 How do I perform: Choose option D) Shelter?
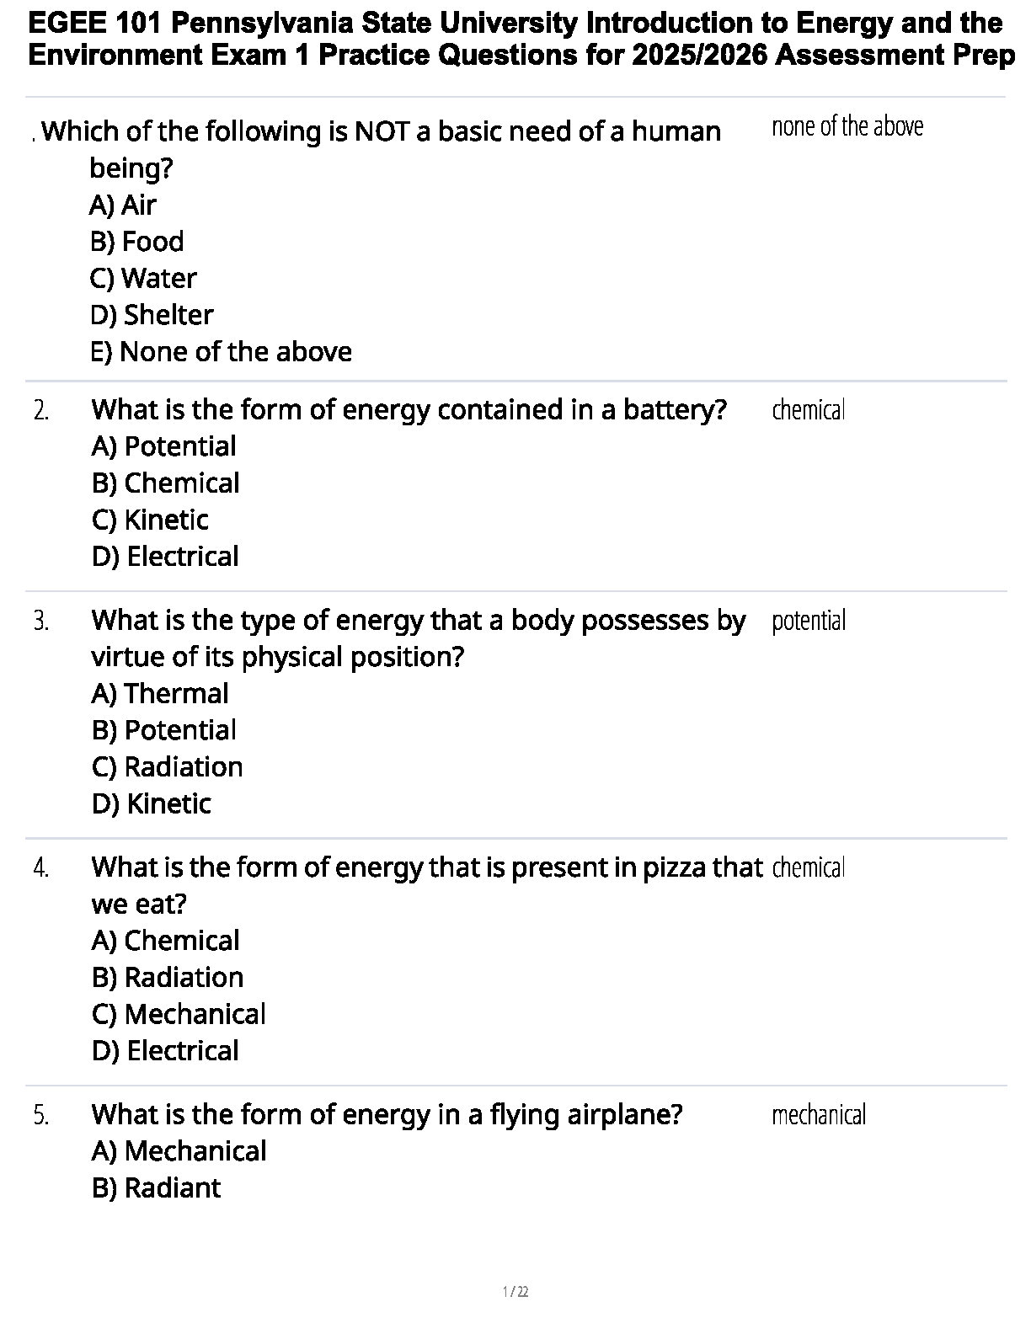click(x=151, y=315)
